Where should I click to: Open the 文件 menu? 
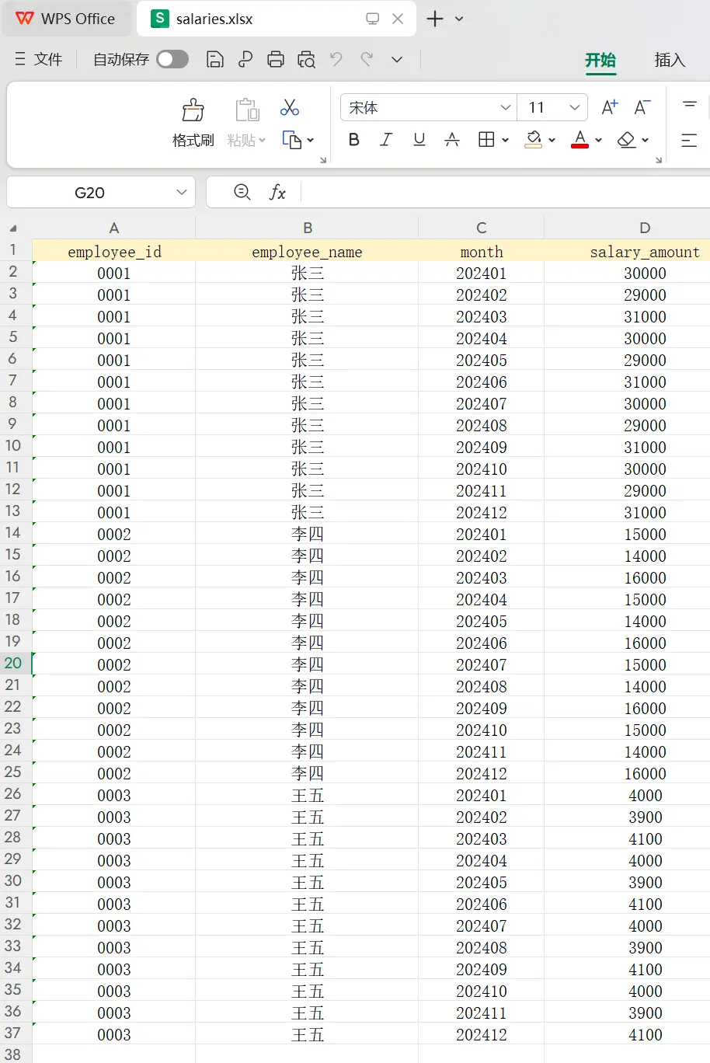coord(39,59)
